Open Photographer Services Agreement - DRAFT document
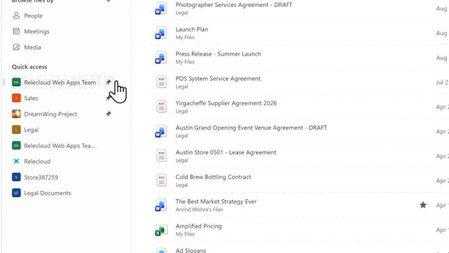This screenshot has width=449, height=253. coord(233,5)
